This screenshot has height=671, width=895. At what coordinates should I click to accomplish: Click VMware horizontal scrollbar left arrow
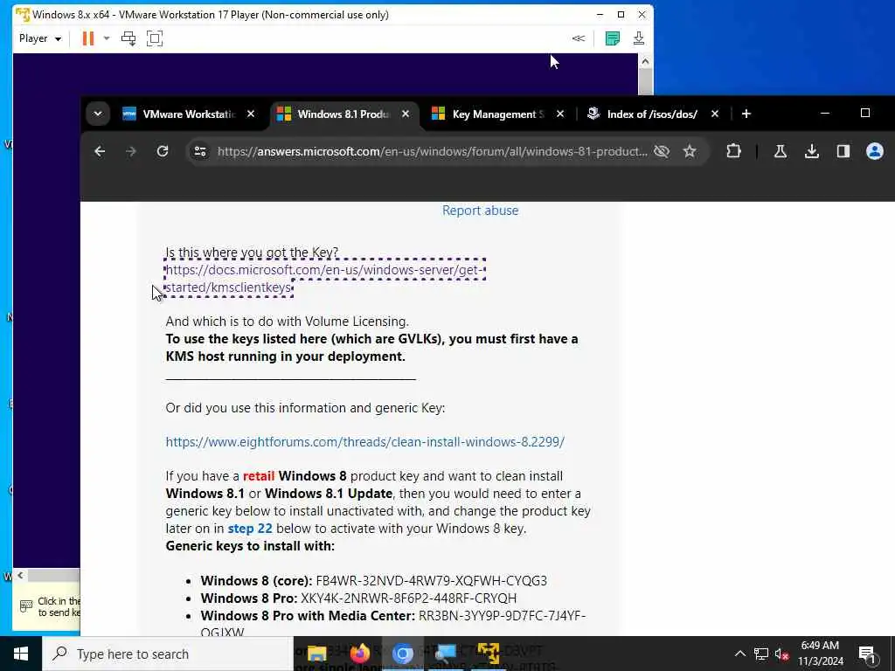[21, 575]
